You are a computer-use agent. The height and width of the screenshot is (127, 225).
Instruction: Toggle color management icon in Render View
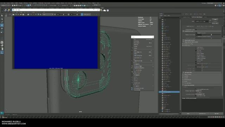[82, 14]
